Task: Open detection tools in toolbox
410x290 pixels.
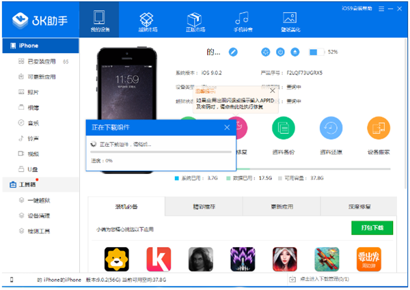Action: tap(40, 231)
